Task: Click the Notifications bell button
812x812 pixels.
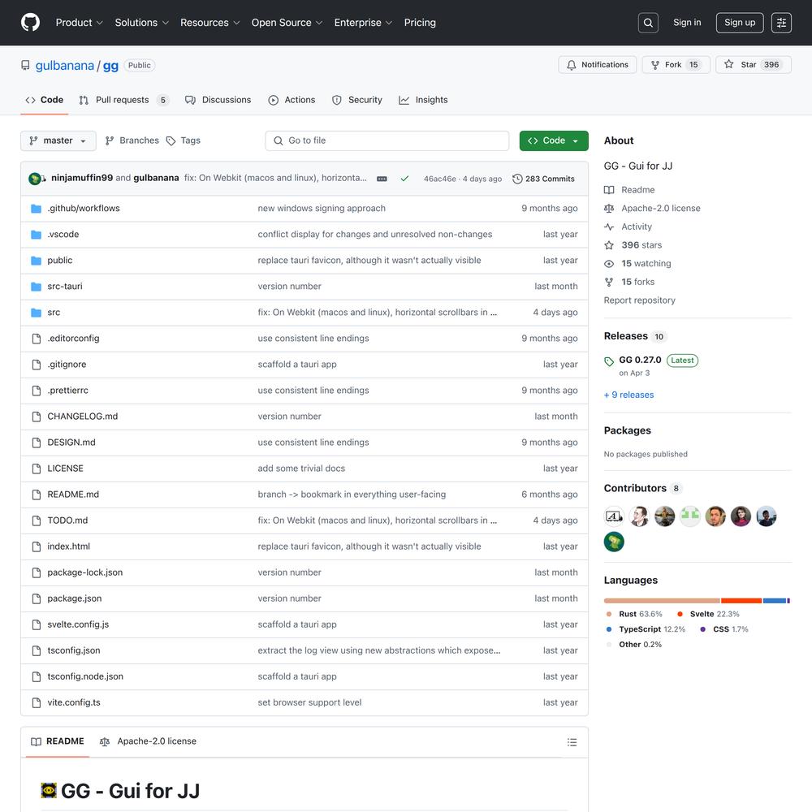Action: (598, 65)
